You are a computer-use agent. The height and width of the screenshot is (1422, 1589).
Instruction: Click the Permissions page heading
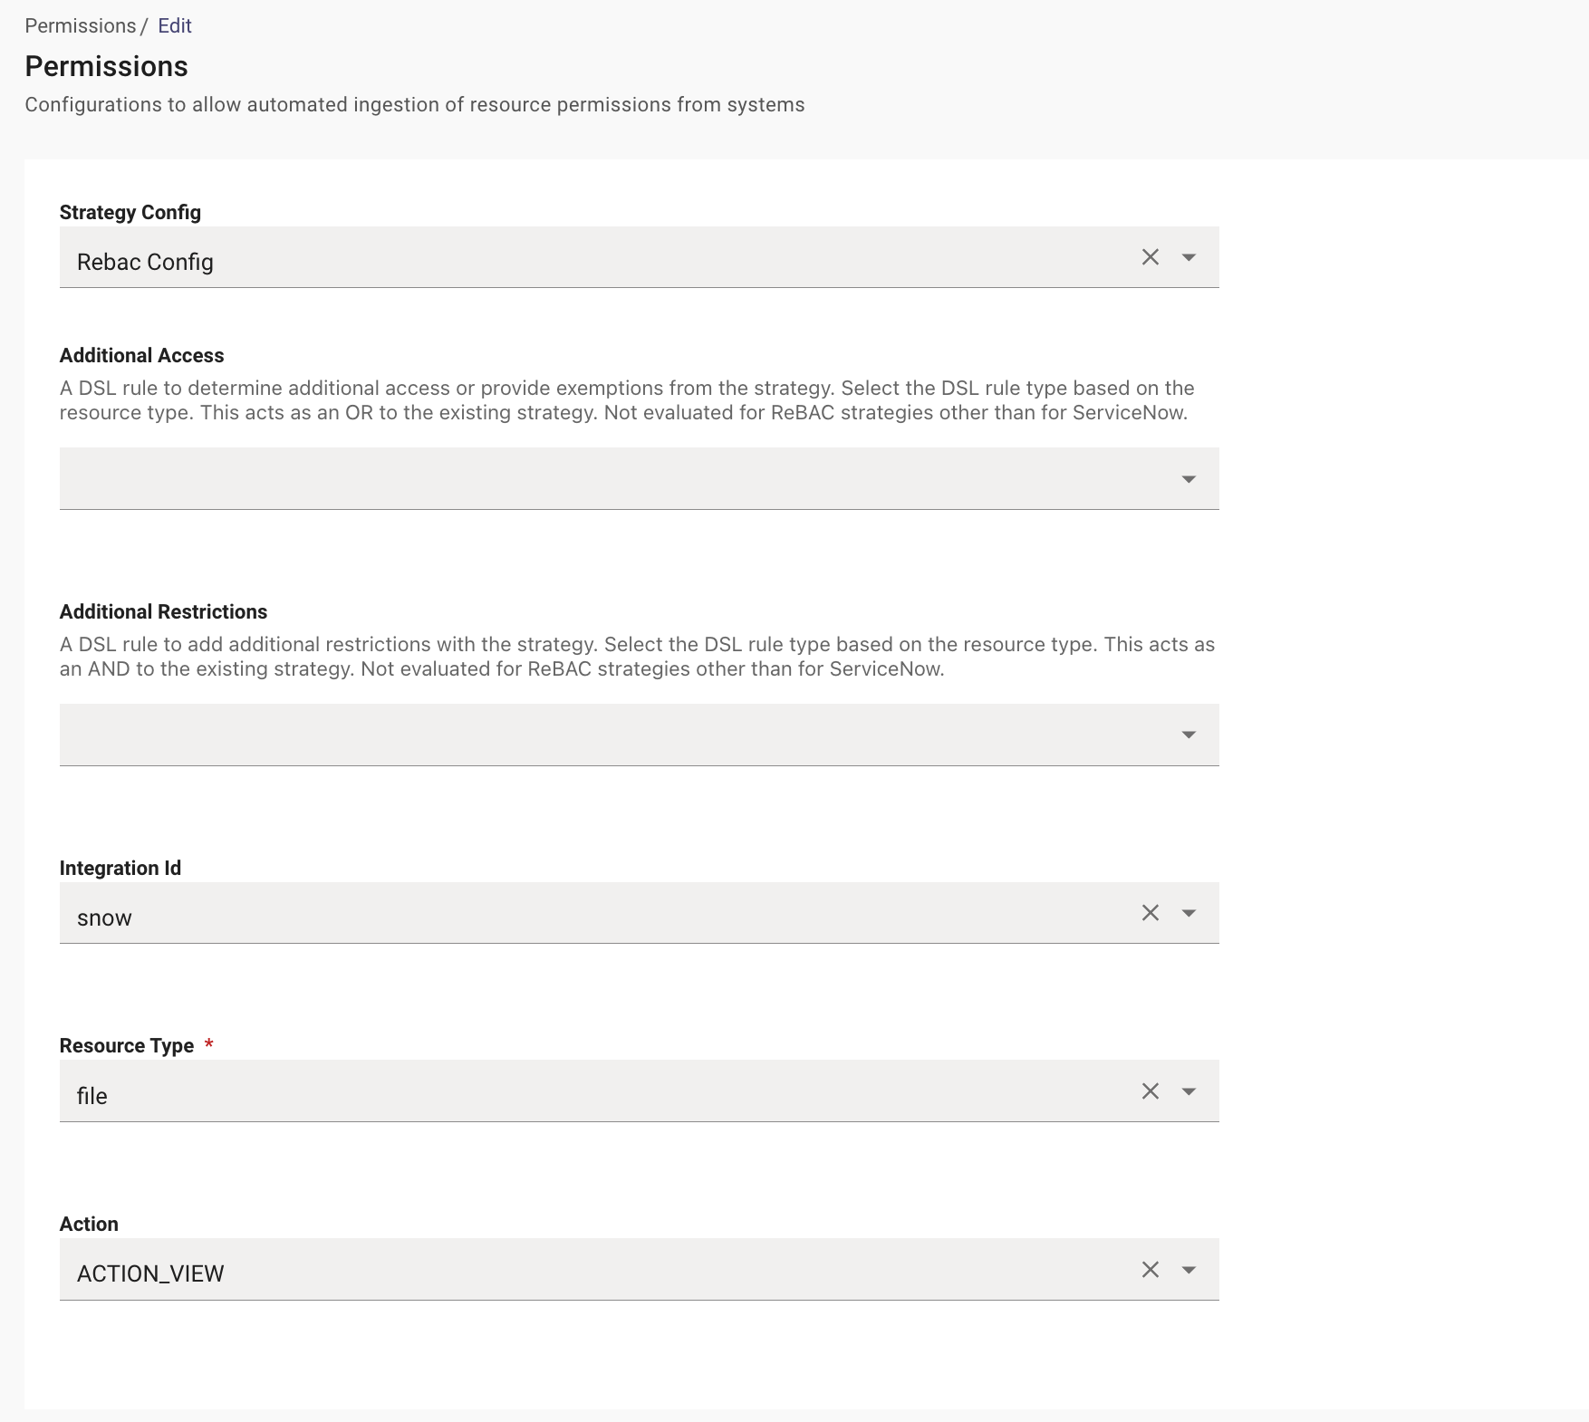pos(106,66)
